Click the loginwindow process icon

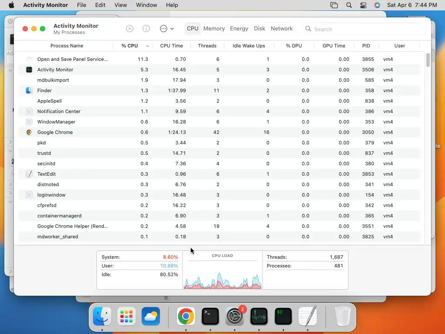[29, 195]
